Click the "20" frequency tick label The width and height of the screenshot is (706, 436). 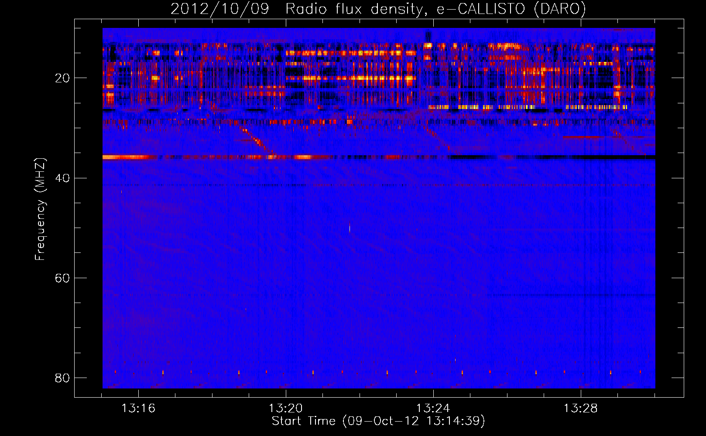pos(62,78)
